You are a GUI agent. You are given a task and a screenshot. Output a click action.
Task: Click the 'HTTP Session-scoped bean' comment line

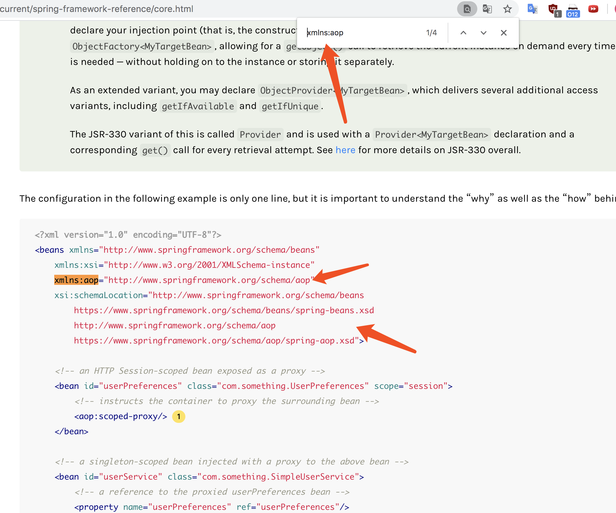(x=190, y=371)
